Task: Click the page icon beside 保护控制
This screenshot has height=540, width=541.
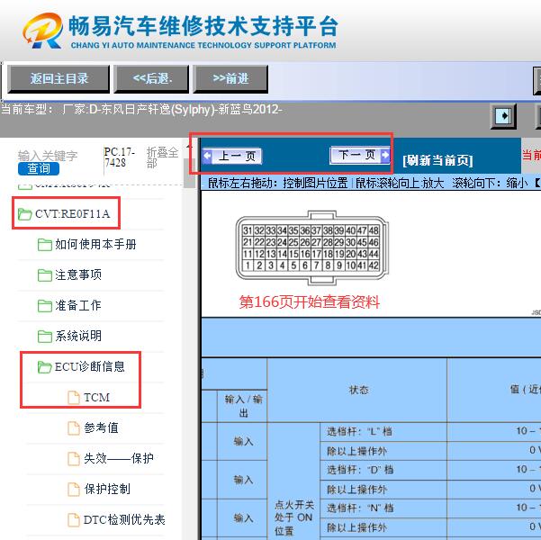Action: pos(74,489)
